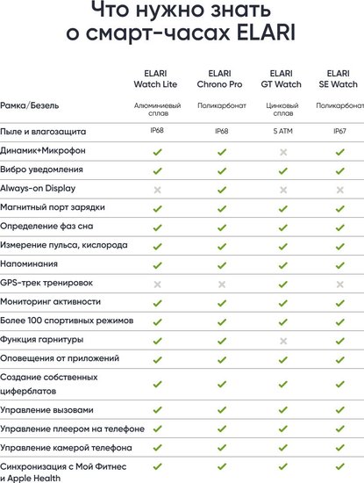Select the ELARI Chrono Pro column header

coord(219,79)
